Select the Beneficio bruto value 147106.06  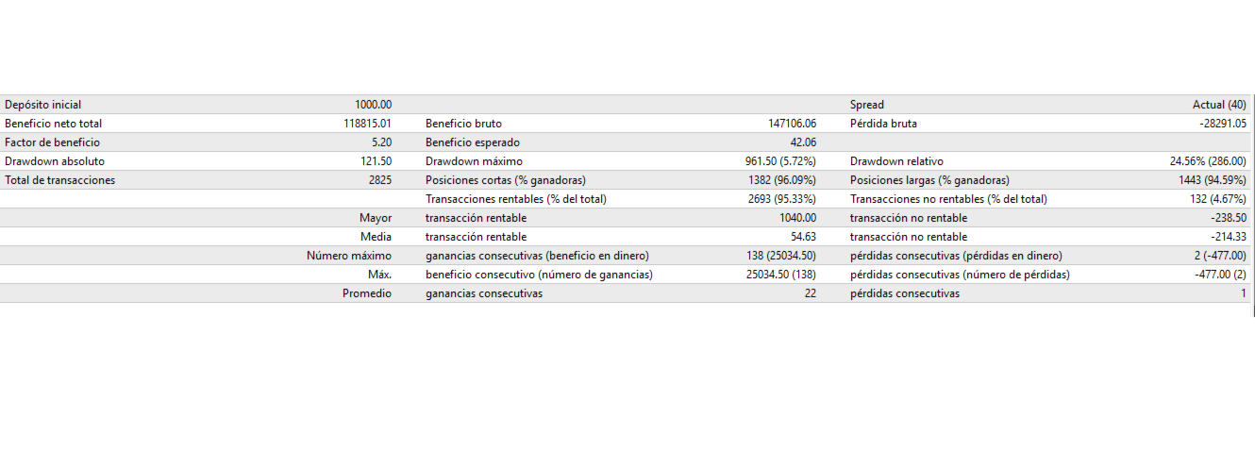pyautogui.click(x=792, y=124)
